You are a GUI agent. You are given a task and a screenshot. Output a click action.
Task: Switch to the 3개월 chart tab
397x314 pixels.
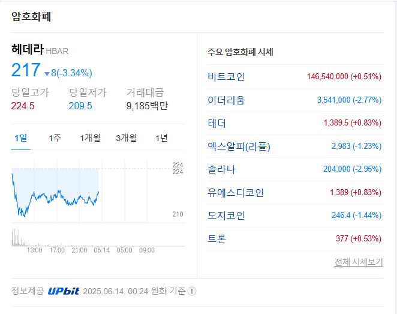[x=126, y=138]
